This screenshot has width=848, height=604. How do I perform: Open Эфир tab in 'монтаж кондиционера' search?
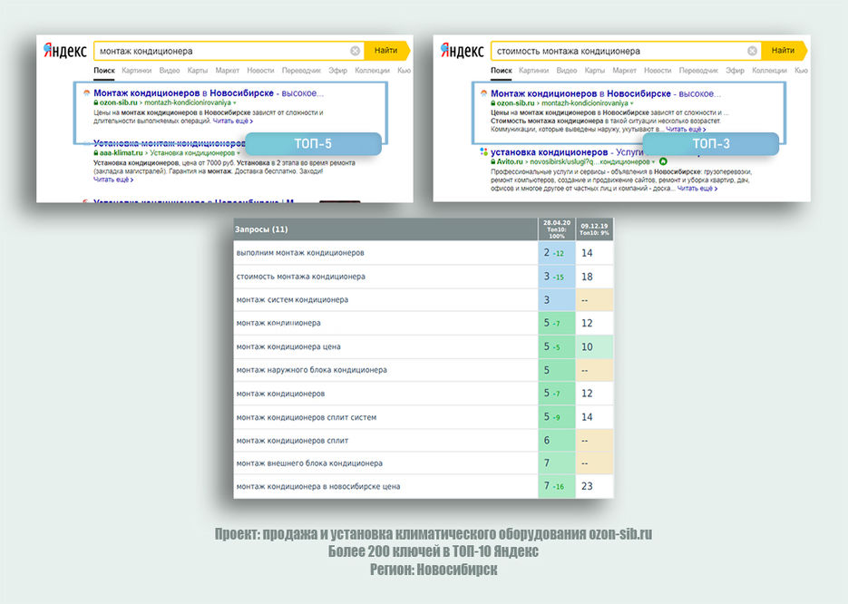pyautogui.click(x=338, y=71)
